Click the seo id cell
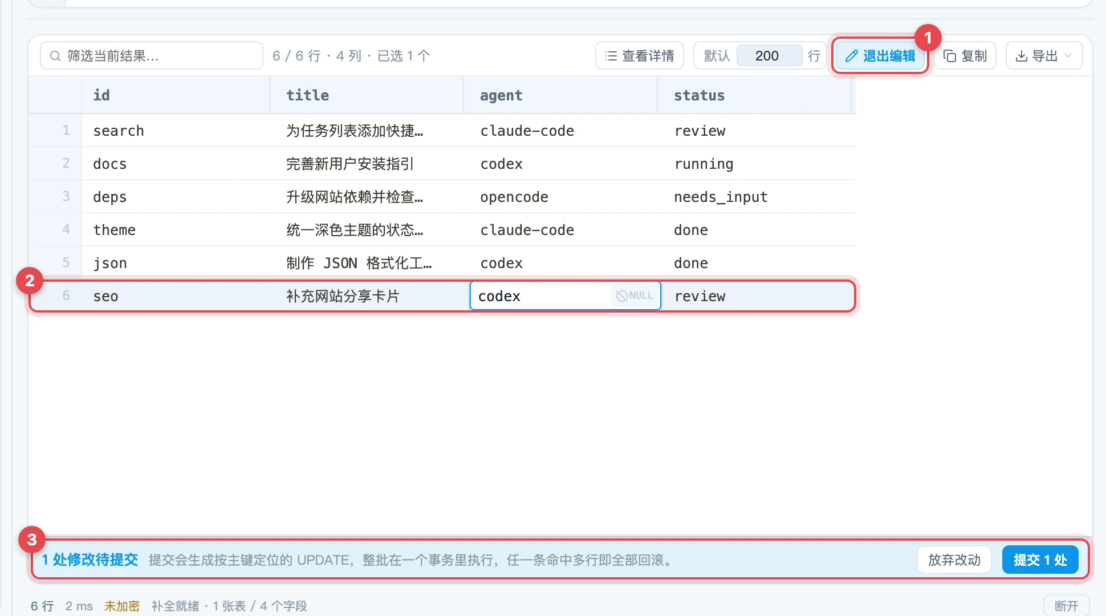1106x616 pixels. click(176, 296)
